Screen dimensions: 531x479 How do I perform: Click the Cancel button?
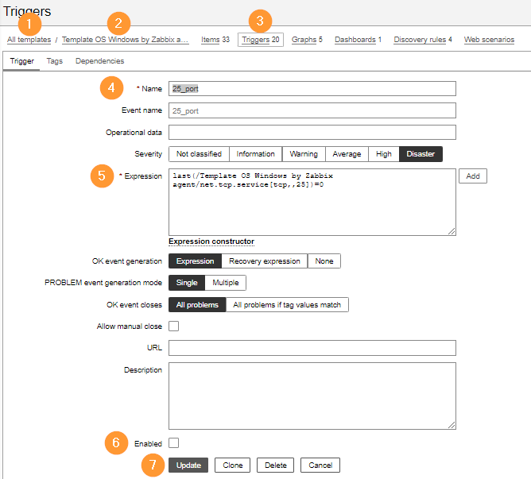[x=320, y=465]
